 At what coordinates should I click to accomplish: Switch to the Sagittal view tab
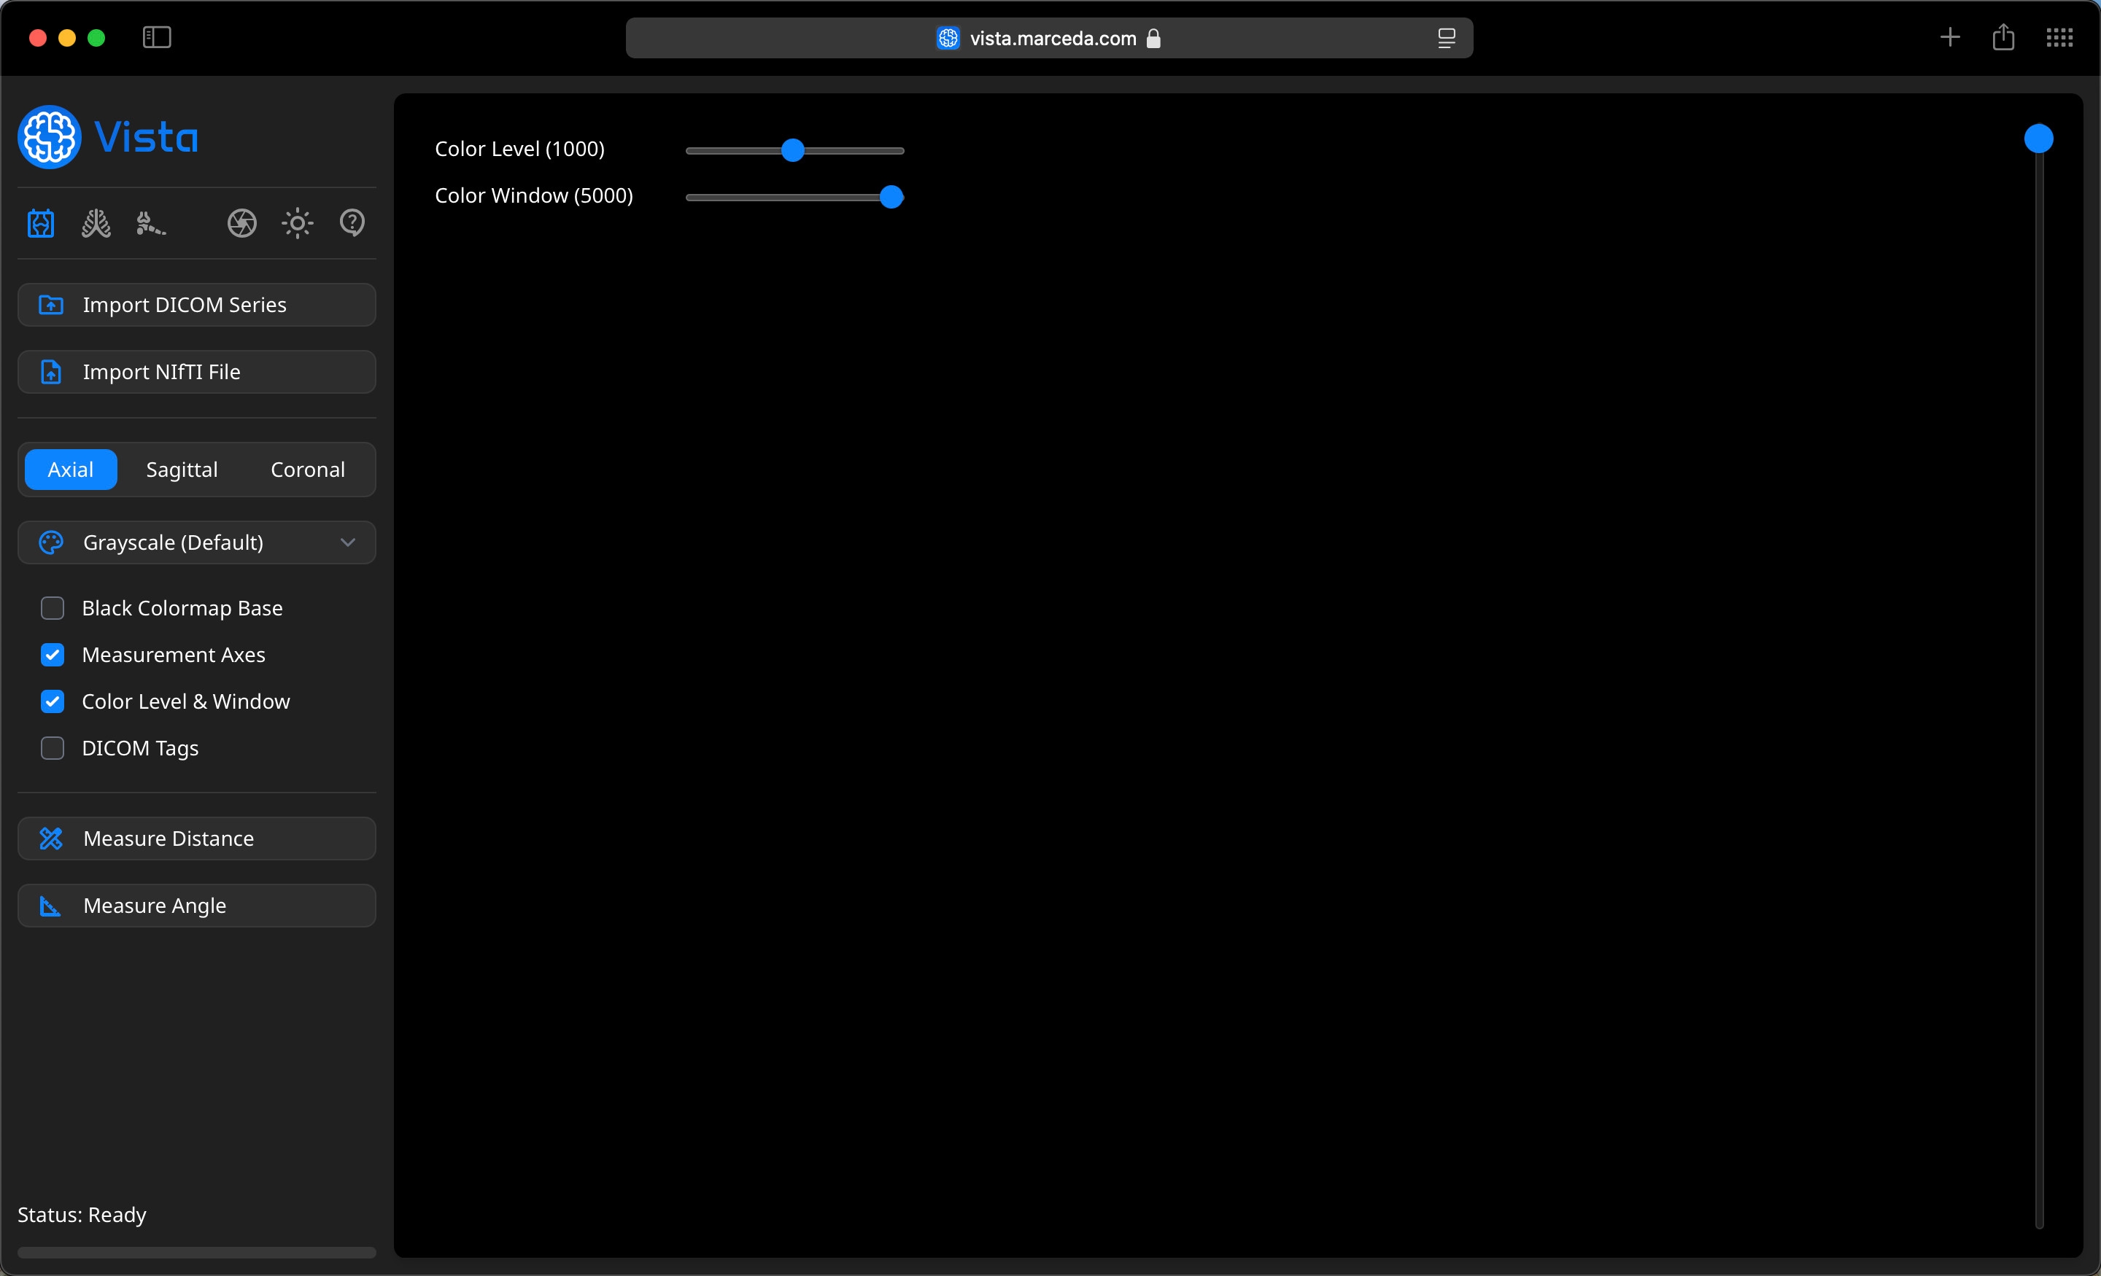point(182,470)
